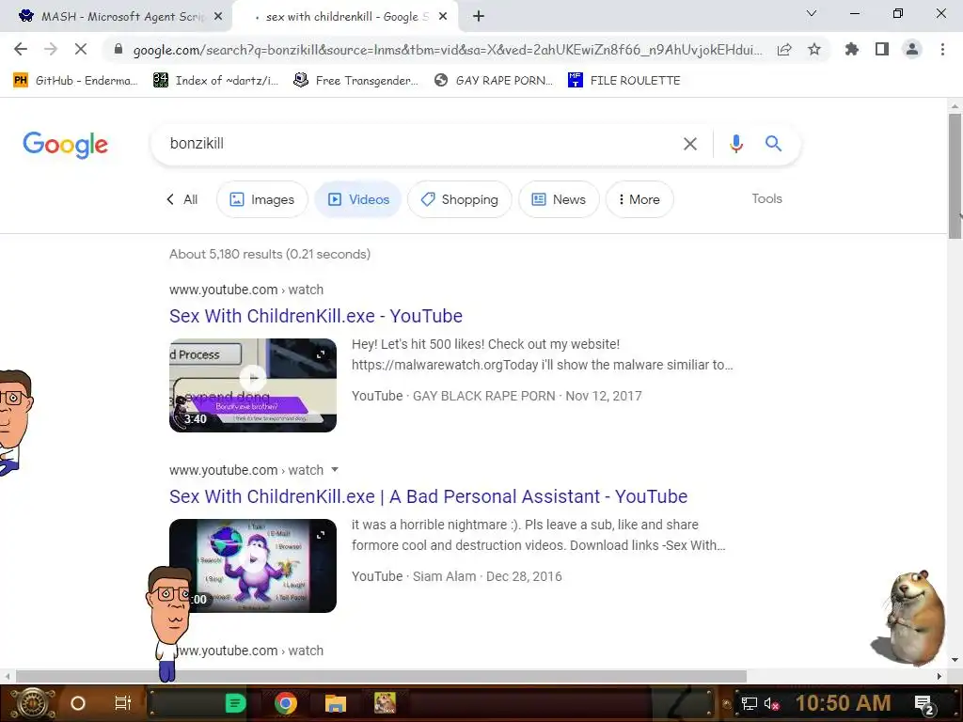Open File Explorer from the taskbar
This screenshot has height=722, width=963.
336,703
